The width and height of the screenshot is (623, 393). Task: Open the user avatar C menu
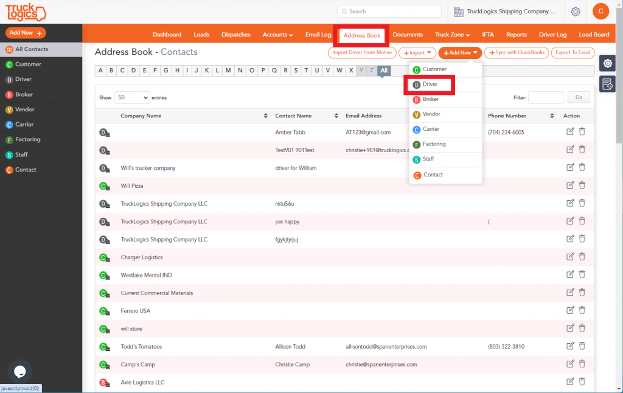[x=600, y=11]
